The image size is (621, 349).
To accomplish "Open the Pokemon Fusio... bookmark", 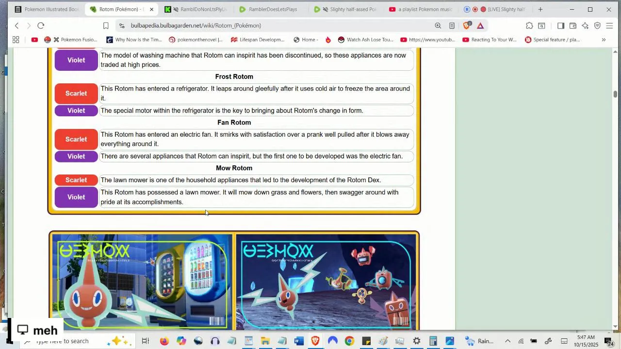I will (70, 40).
